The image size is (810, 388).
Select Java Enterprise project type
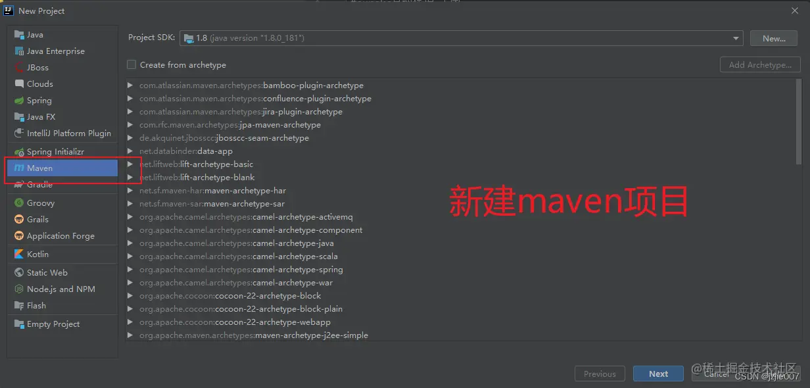(62, 51)
